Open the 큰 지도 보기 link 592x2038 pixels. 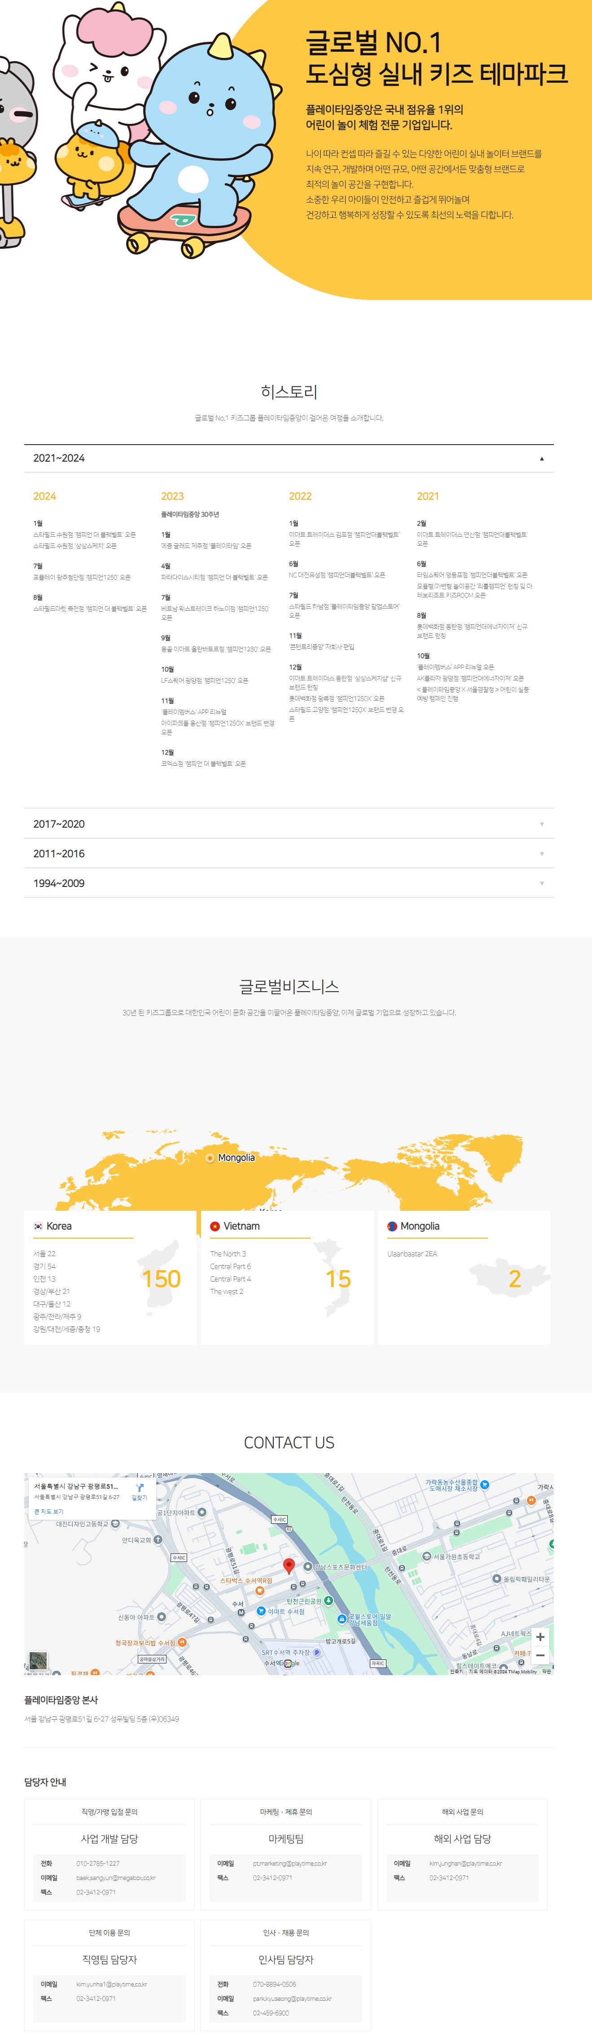coord(48,1511)
